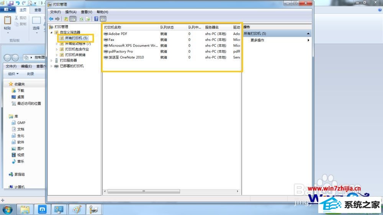Image resolution: width=383 pixels, height=215 pixels.
Task: Open the 操作(A) menu
Action: pyautogui.click(x=71, y=12)
